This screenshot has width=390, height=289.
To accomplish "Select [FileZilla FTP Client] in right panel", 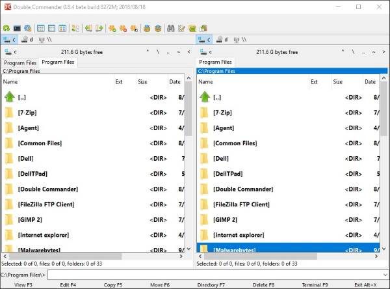I will (289, 204).
